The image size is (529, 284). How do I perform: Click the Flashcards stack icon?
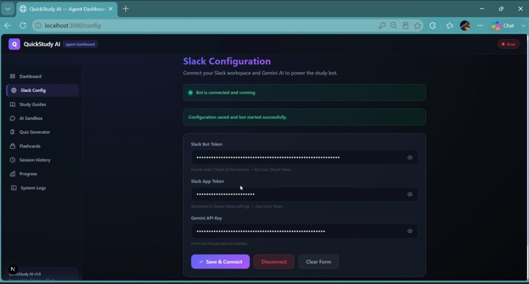pos(12,146)
